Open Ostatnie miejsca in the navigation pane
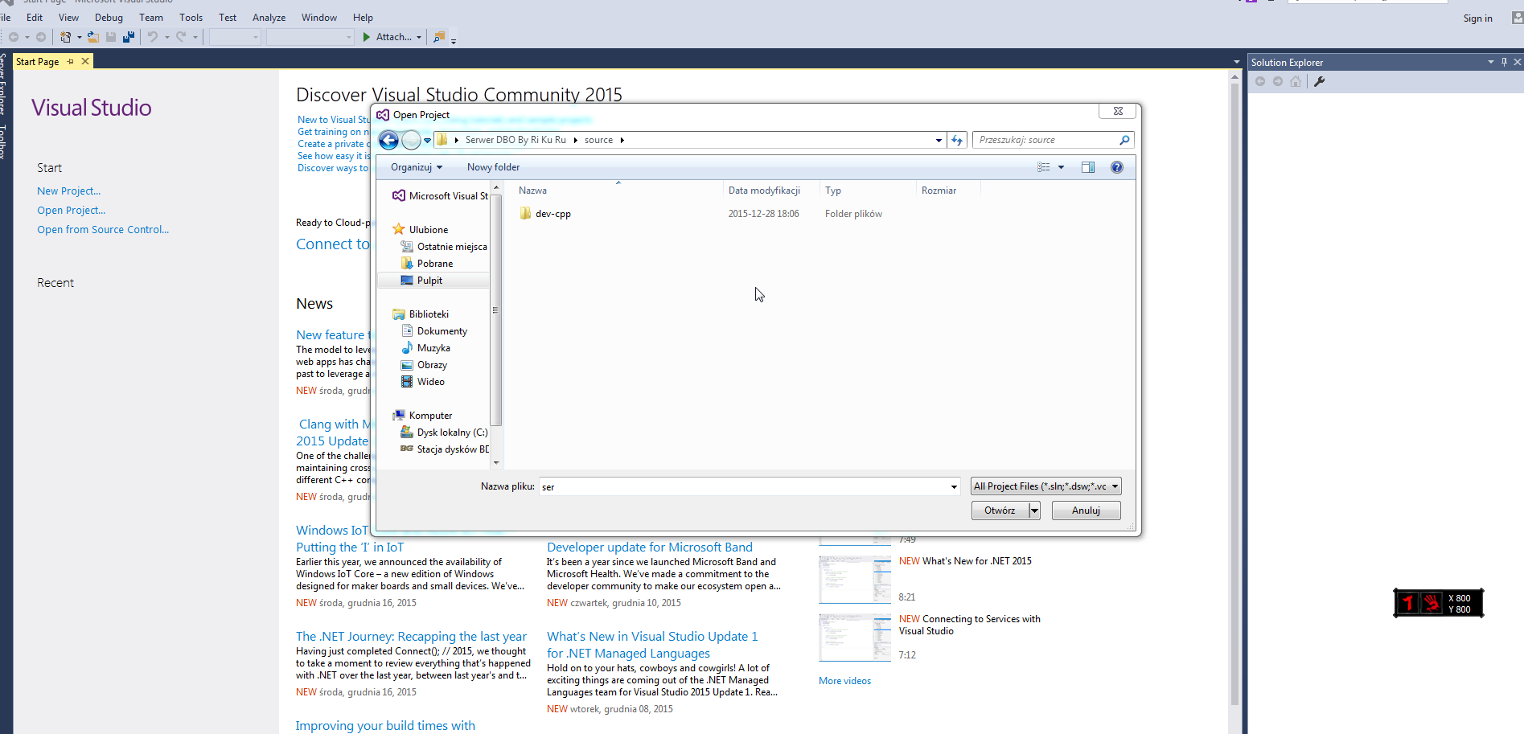1524x734 pixels. [x=444, y=247]
